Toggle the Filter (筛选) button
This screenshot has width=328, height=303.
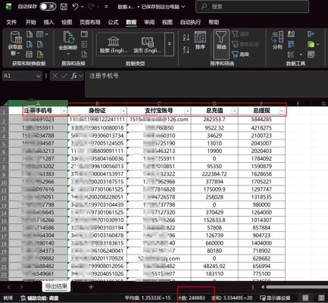click(x=221, y=44)
